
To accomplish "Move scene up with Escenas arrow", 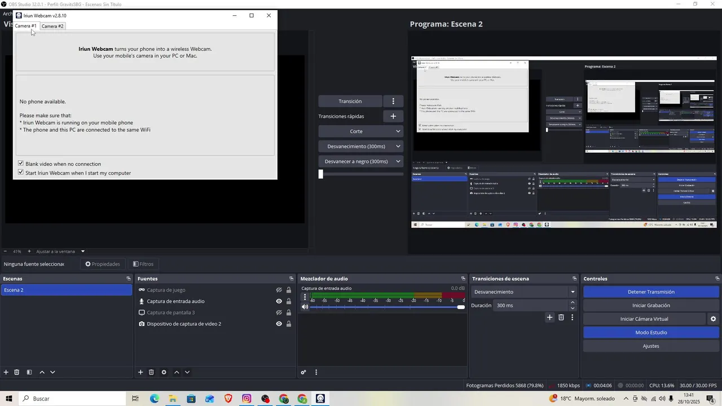I will click(42, 372).
